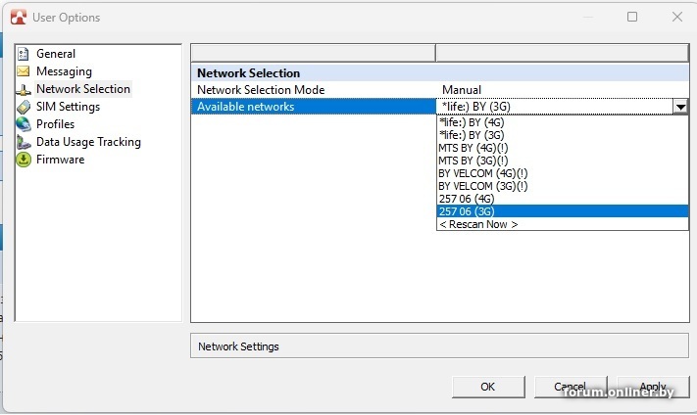Screen dimensions: 697x415
Task: Click the Profiles globe icon
Action: point(24,124)
